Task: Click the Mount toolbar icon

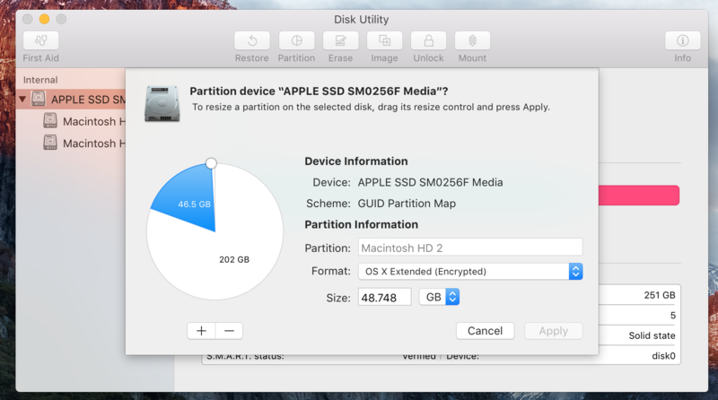Action: point(472,40)
